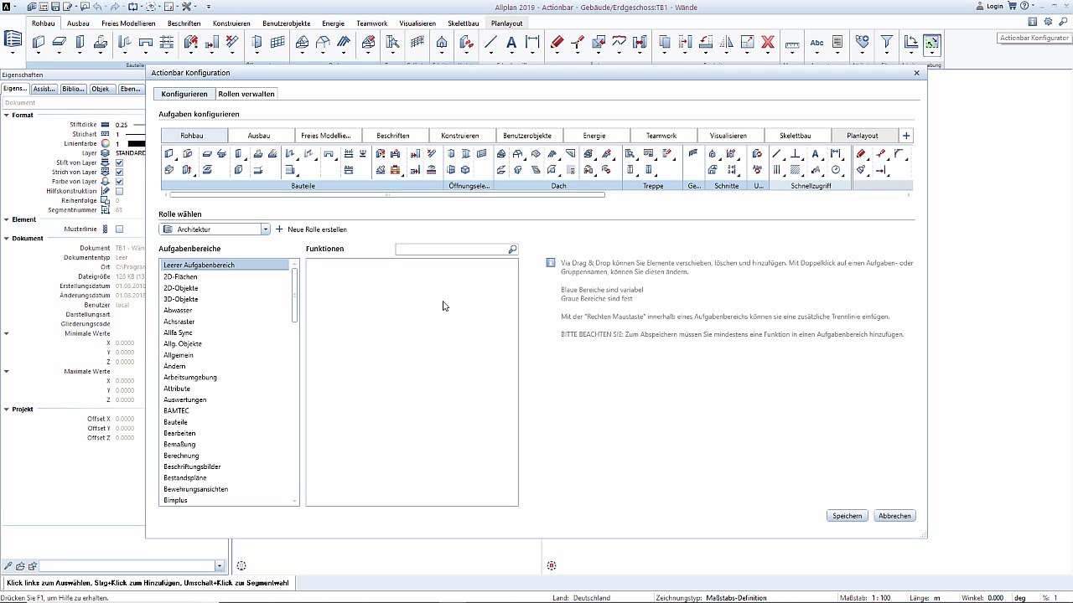
Task: Open the shopping cart icon in title bar
Action: [1011, 6]
